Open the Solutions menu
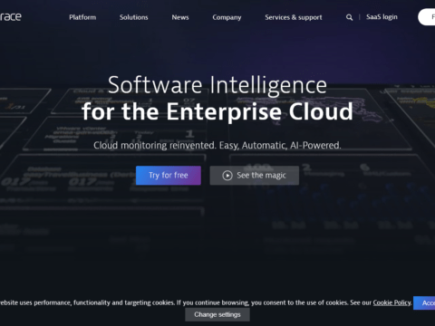Screen dimensions: 435x326 click(134, 17)
